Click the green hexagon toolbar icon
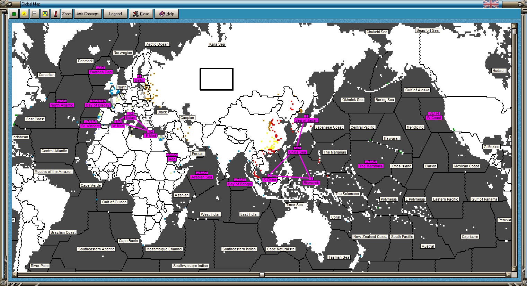This screenshot has height=286, width=527. 14,14
